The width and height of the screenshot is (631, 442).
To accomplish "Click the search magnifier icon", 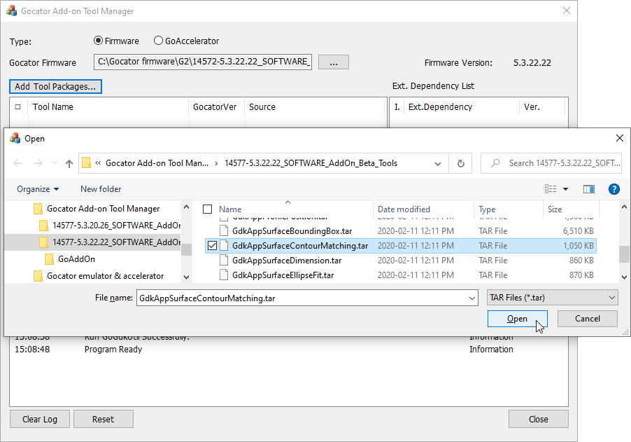I will [495, 163].
